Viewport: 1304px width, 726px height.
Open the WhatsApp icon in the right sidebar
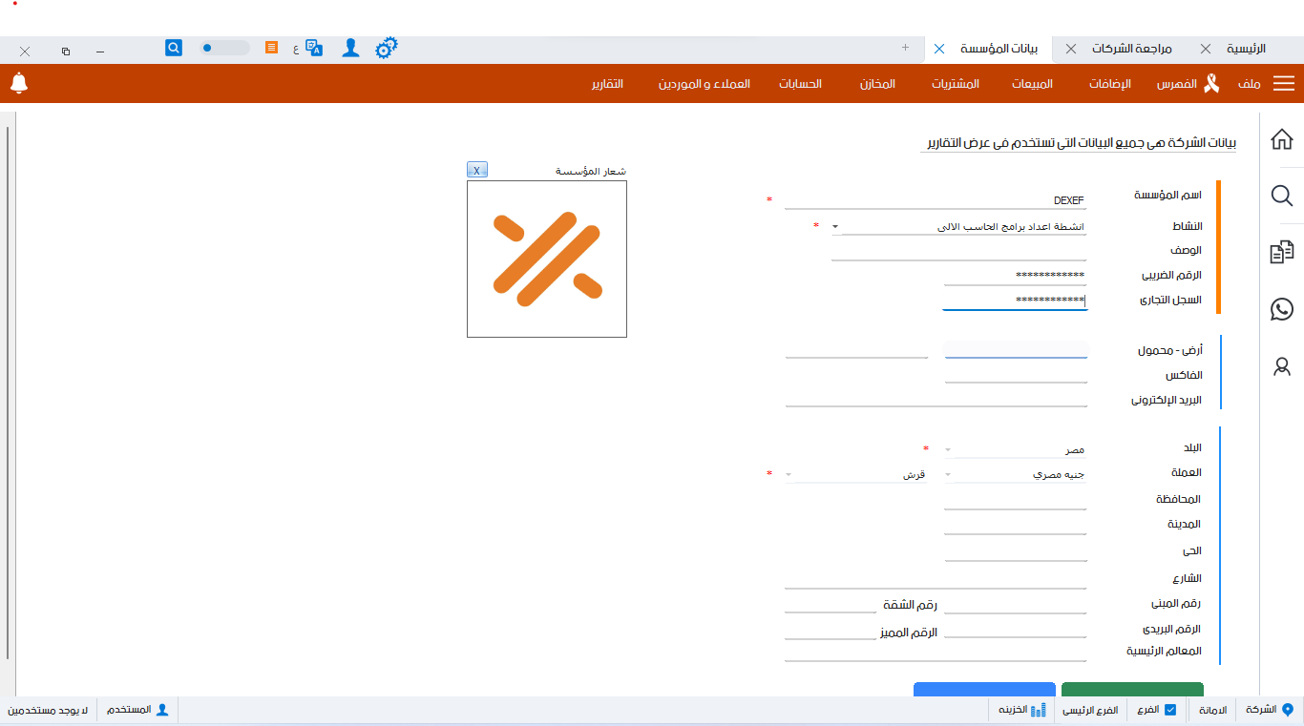click(x=1281, y=309)
